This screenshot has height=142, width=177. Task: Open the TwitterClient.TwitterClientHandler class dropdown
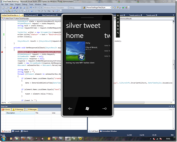[31, 19]
